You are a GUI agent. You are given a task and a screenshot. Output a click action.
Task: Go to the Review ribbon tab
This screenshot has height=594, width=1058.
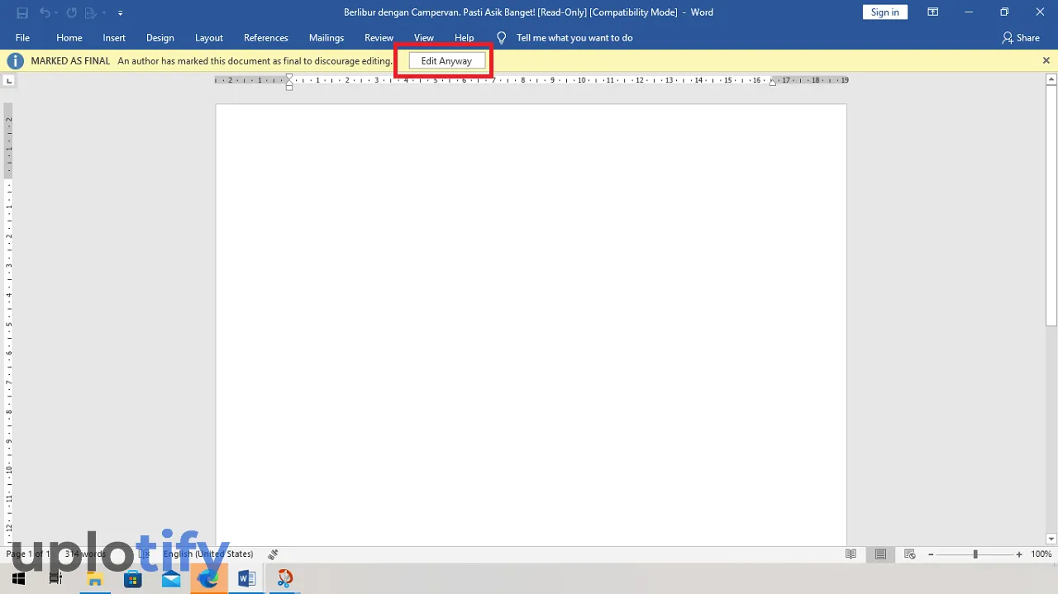coord(379,38)
